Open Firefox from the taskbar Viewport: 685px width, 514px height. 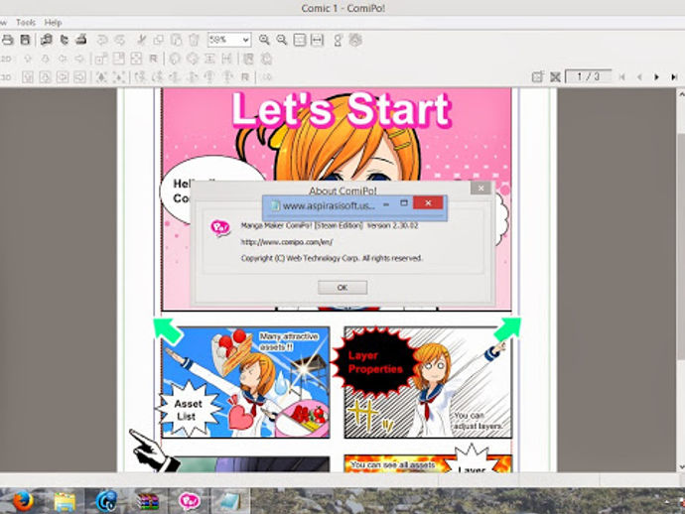(x=22, y=501)
